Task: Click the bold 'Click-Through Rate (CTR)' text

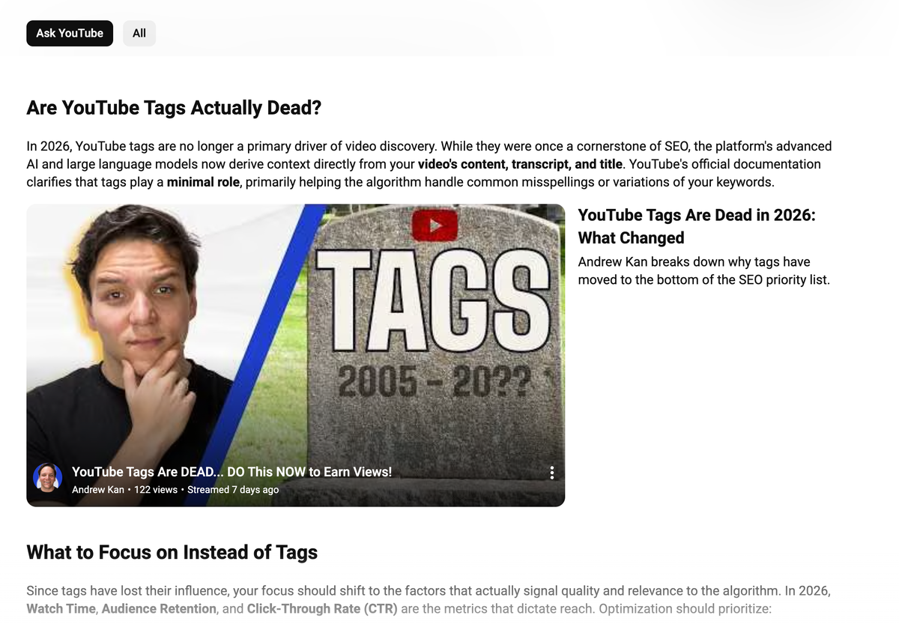Action: point(322,608)
